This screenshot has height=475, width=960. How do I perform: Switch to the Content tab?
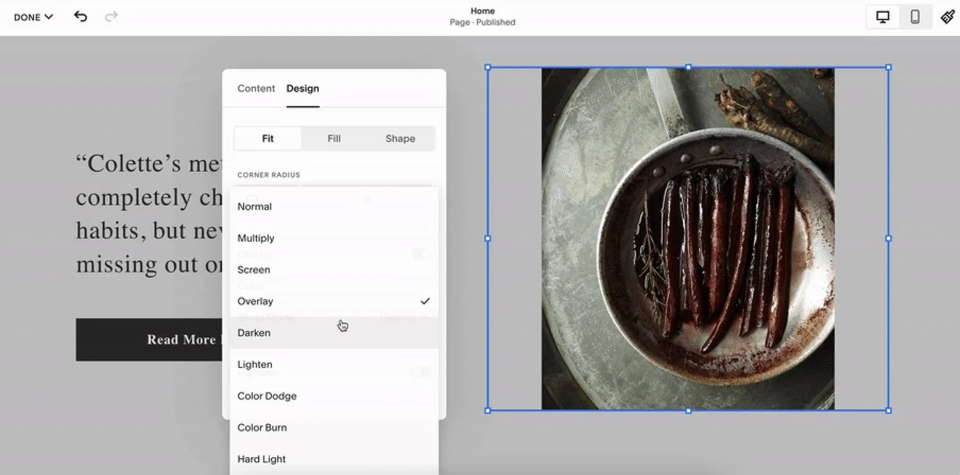pos(256,88)
